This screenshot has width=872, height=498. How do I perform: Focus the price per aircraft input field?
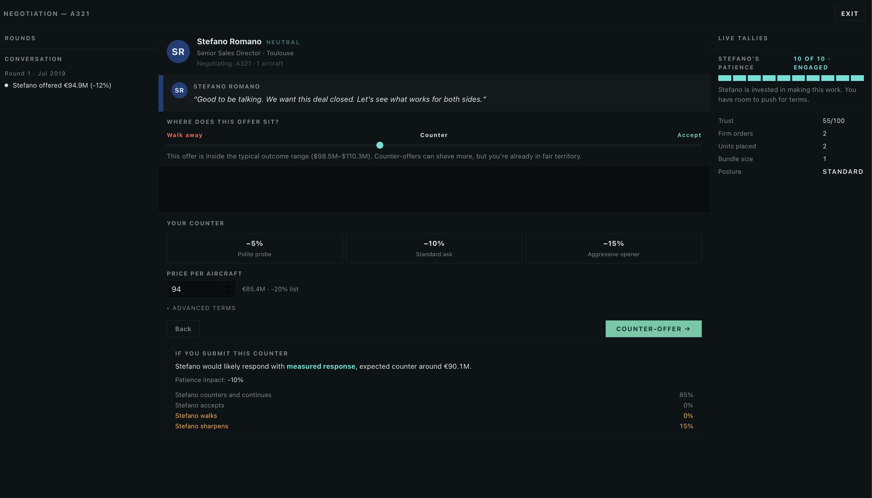click(x=201, y=289)
